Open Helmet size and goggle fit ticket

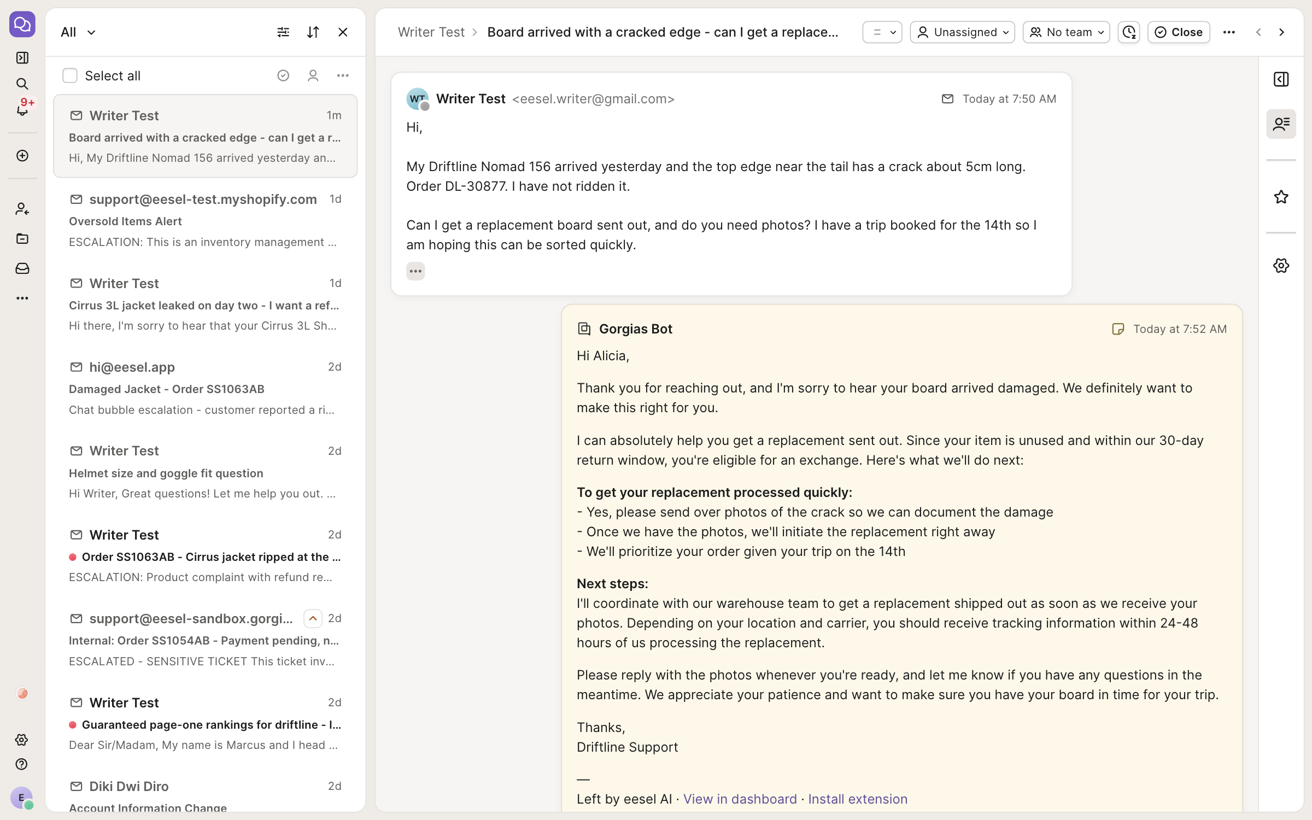coord(205,472)
